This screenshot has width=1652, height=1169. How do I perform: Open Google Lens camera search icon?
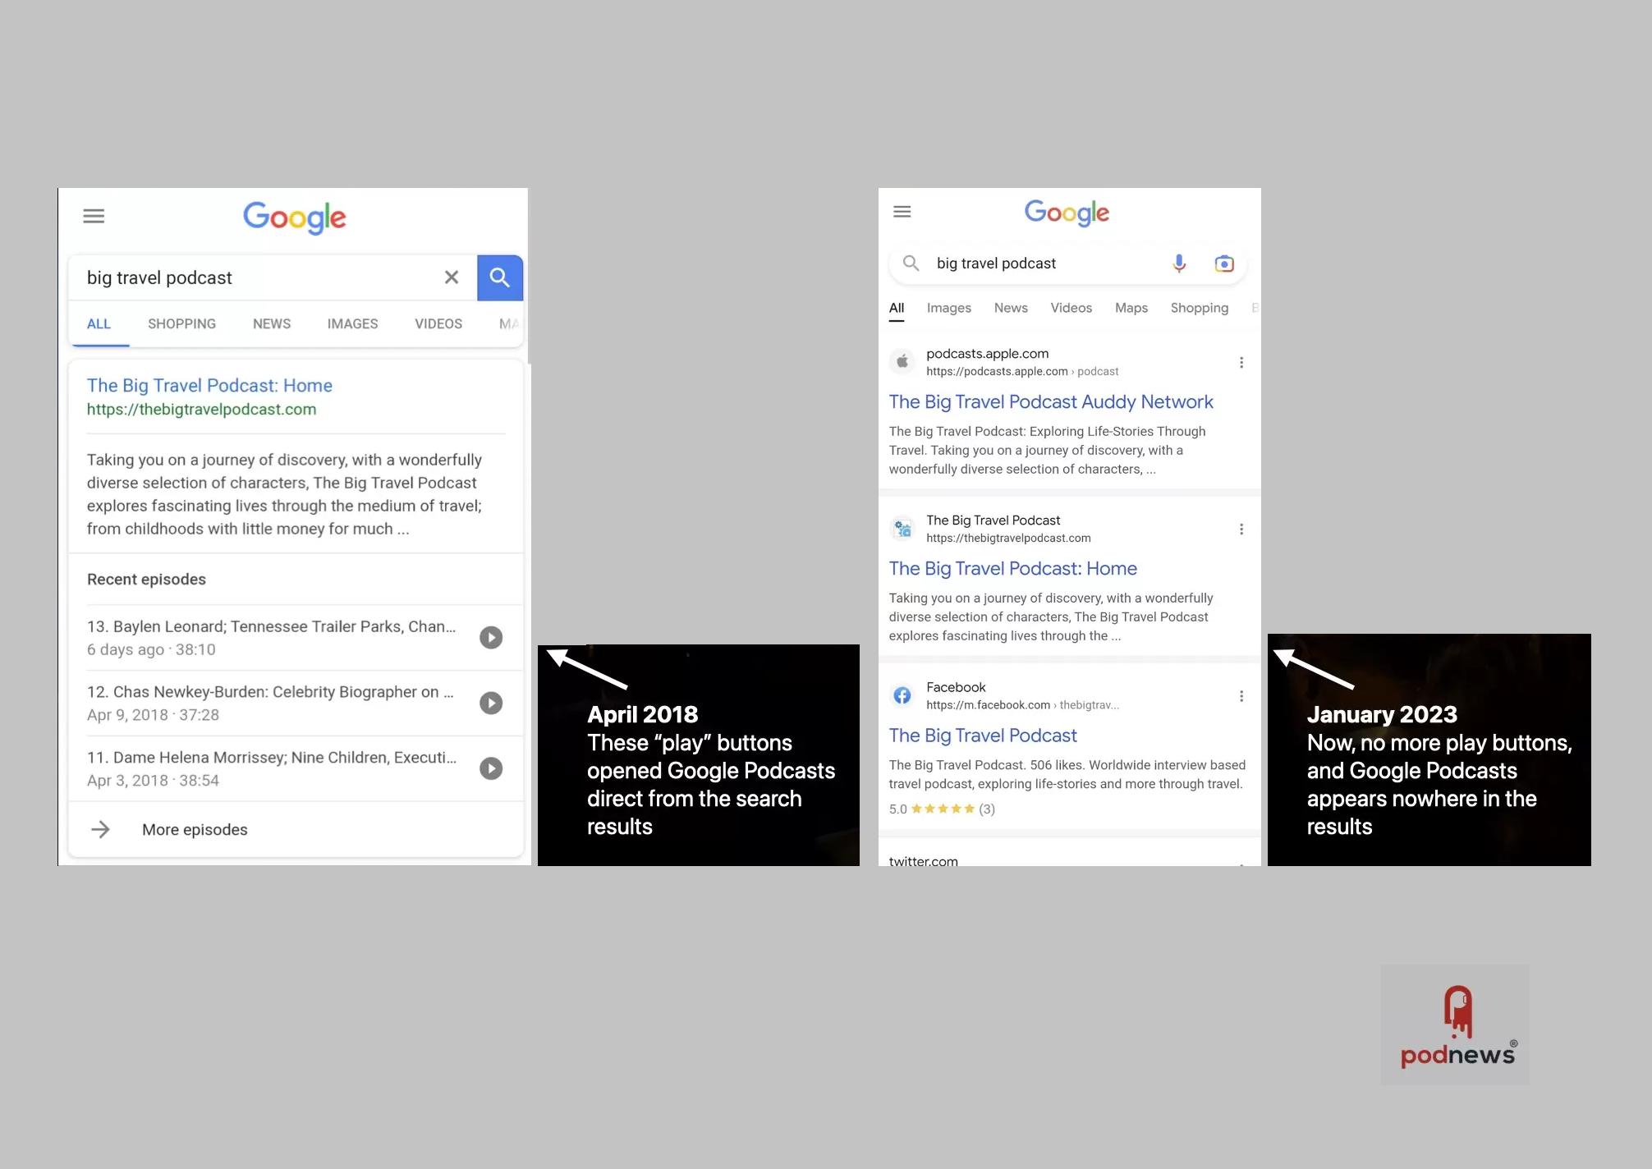pyautogui.click(x=1224, y=264)
